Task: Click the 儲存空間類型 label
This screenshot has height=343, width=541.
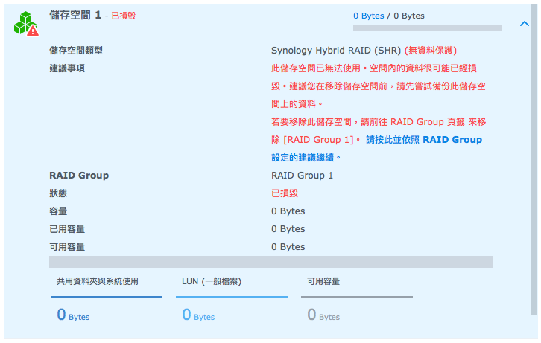Action: tap(76, 51)
